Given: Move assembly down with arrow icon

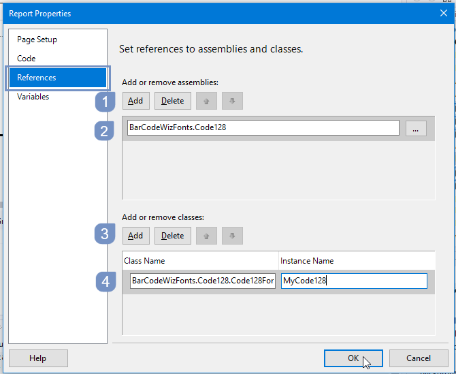Looking at the screenshot, I should pyautogui.click(x=232, y=101).
